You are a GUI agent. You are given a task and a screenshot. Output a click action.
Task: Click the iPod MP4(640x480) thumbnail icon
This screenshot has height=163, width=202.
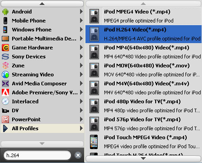pyautogui.click(x=94, y=52)
